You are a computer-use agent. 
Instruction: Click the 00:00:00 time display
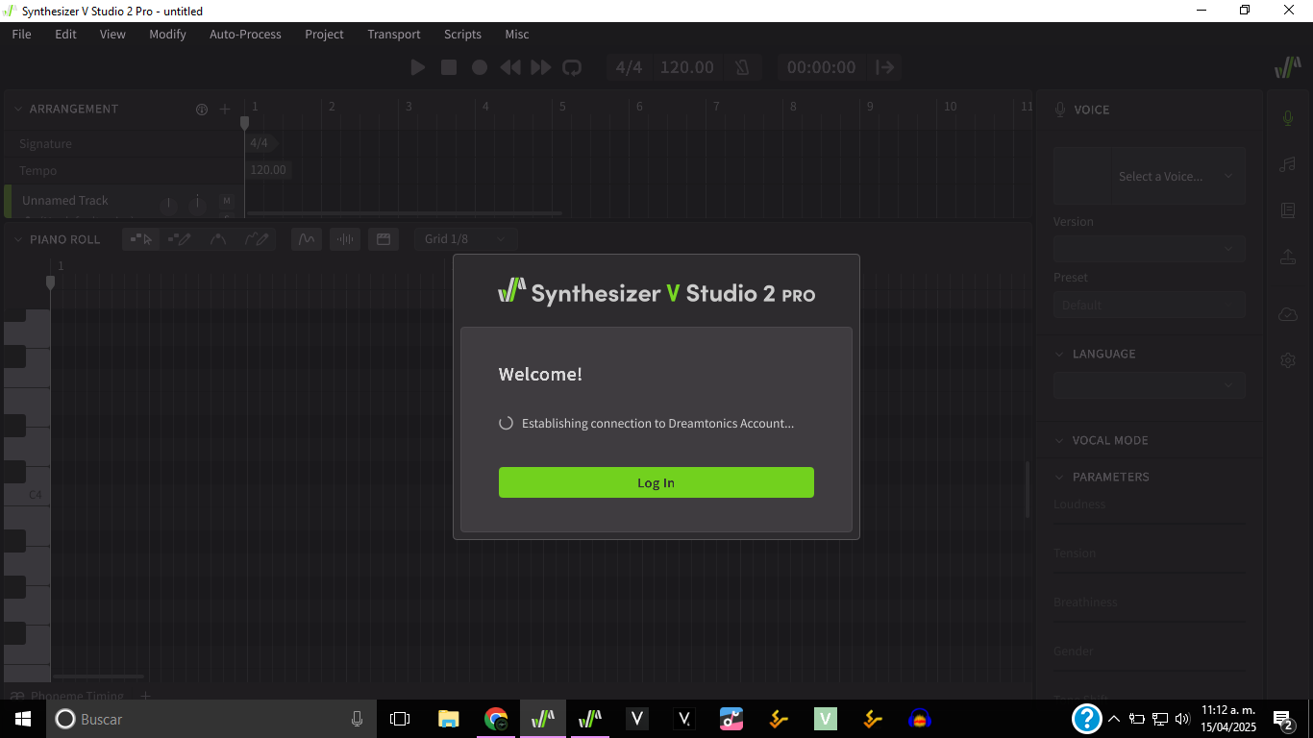(x=821, y=67)
